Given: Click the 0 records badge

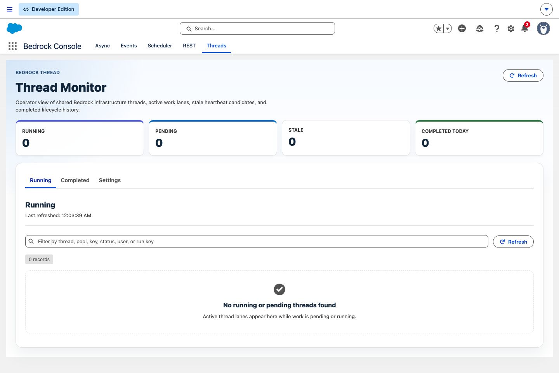Looking at the screenshot, I should pos(39,260).
